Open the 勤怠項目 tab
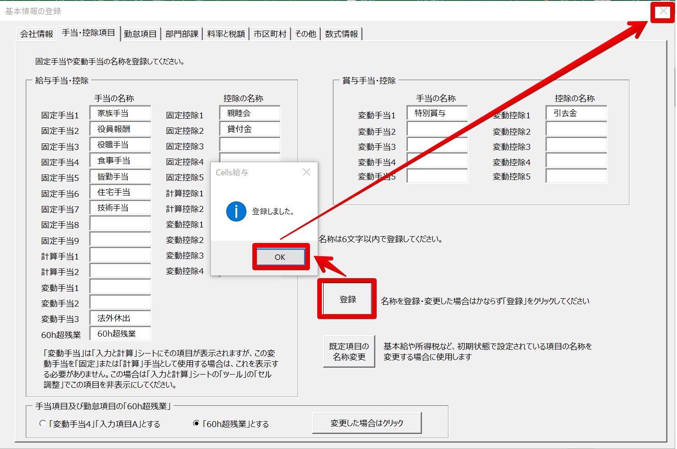The image size is (677, 449). pyautogui.click(x=140, y=34)
